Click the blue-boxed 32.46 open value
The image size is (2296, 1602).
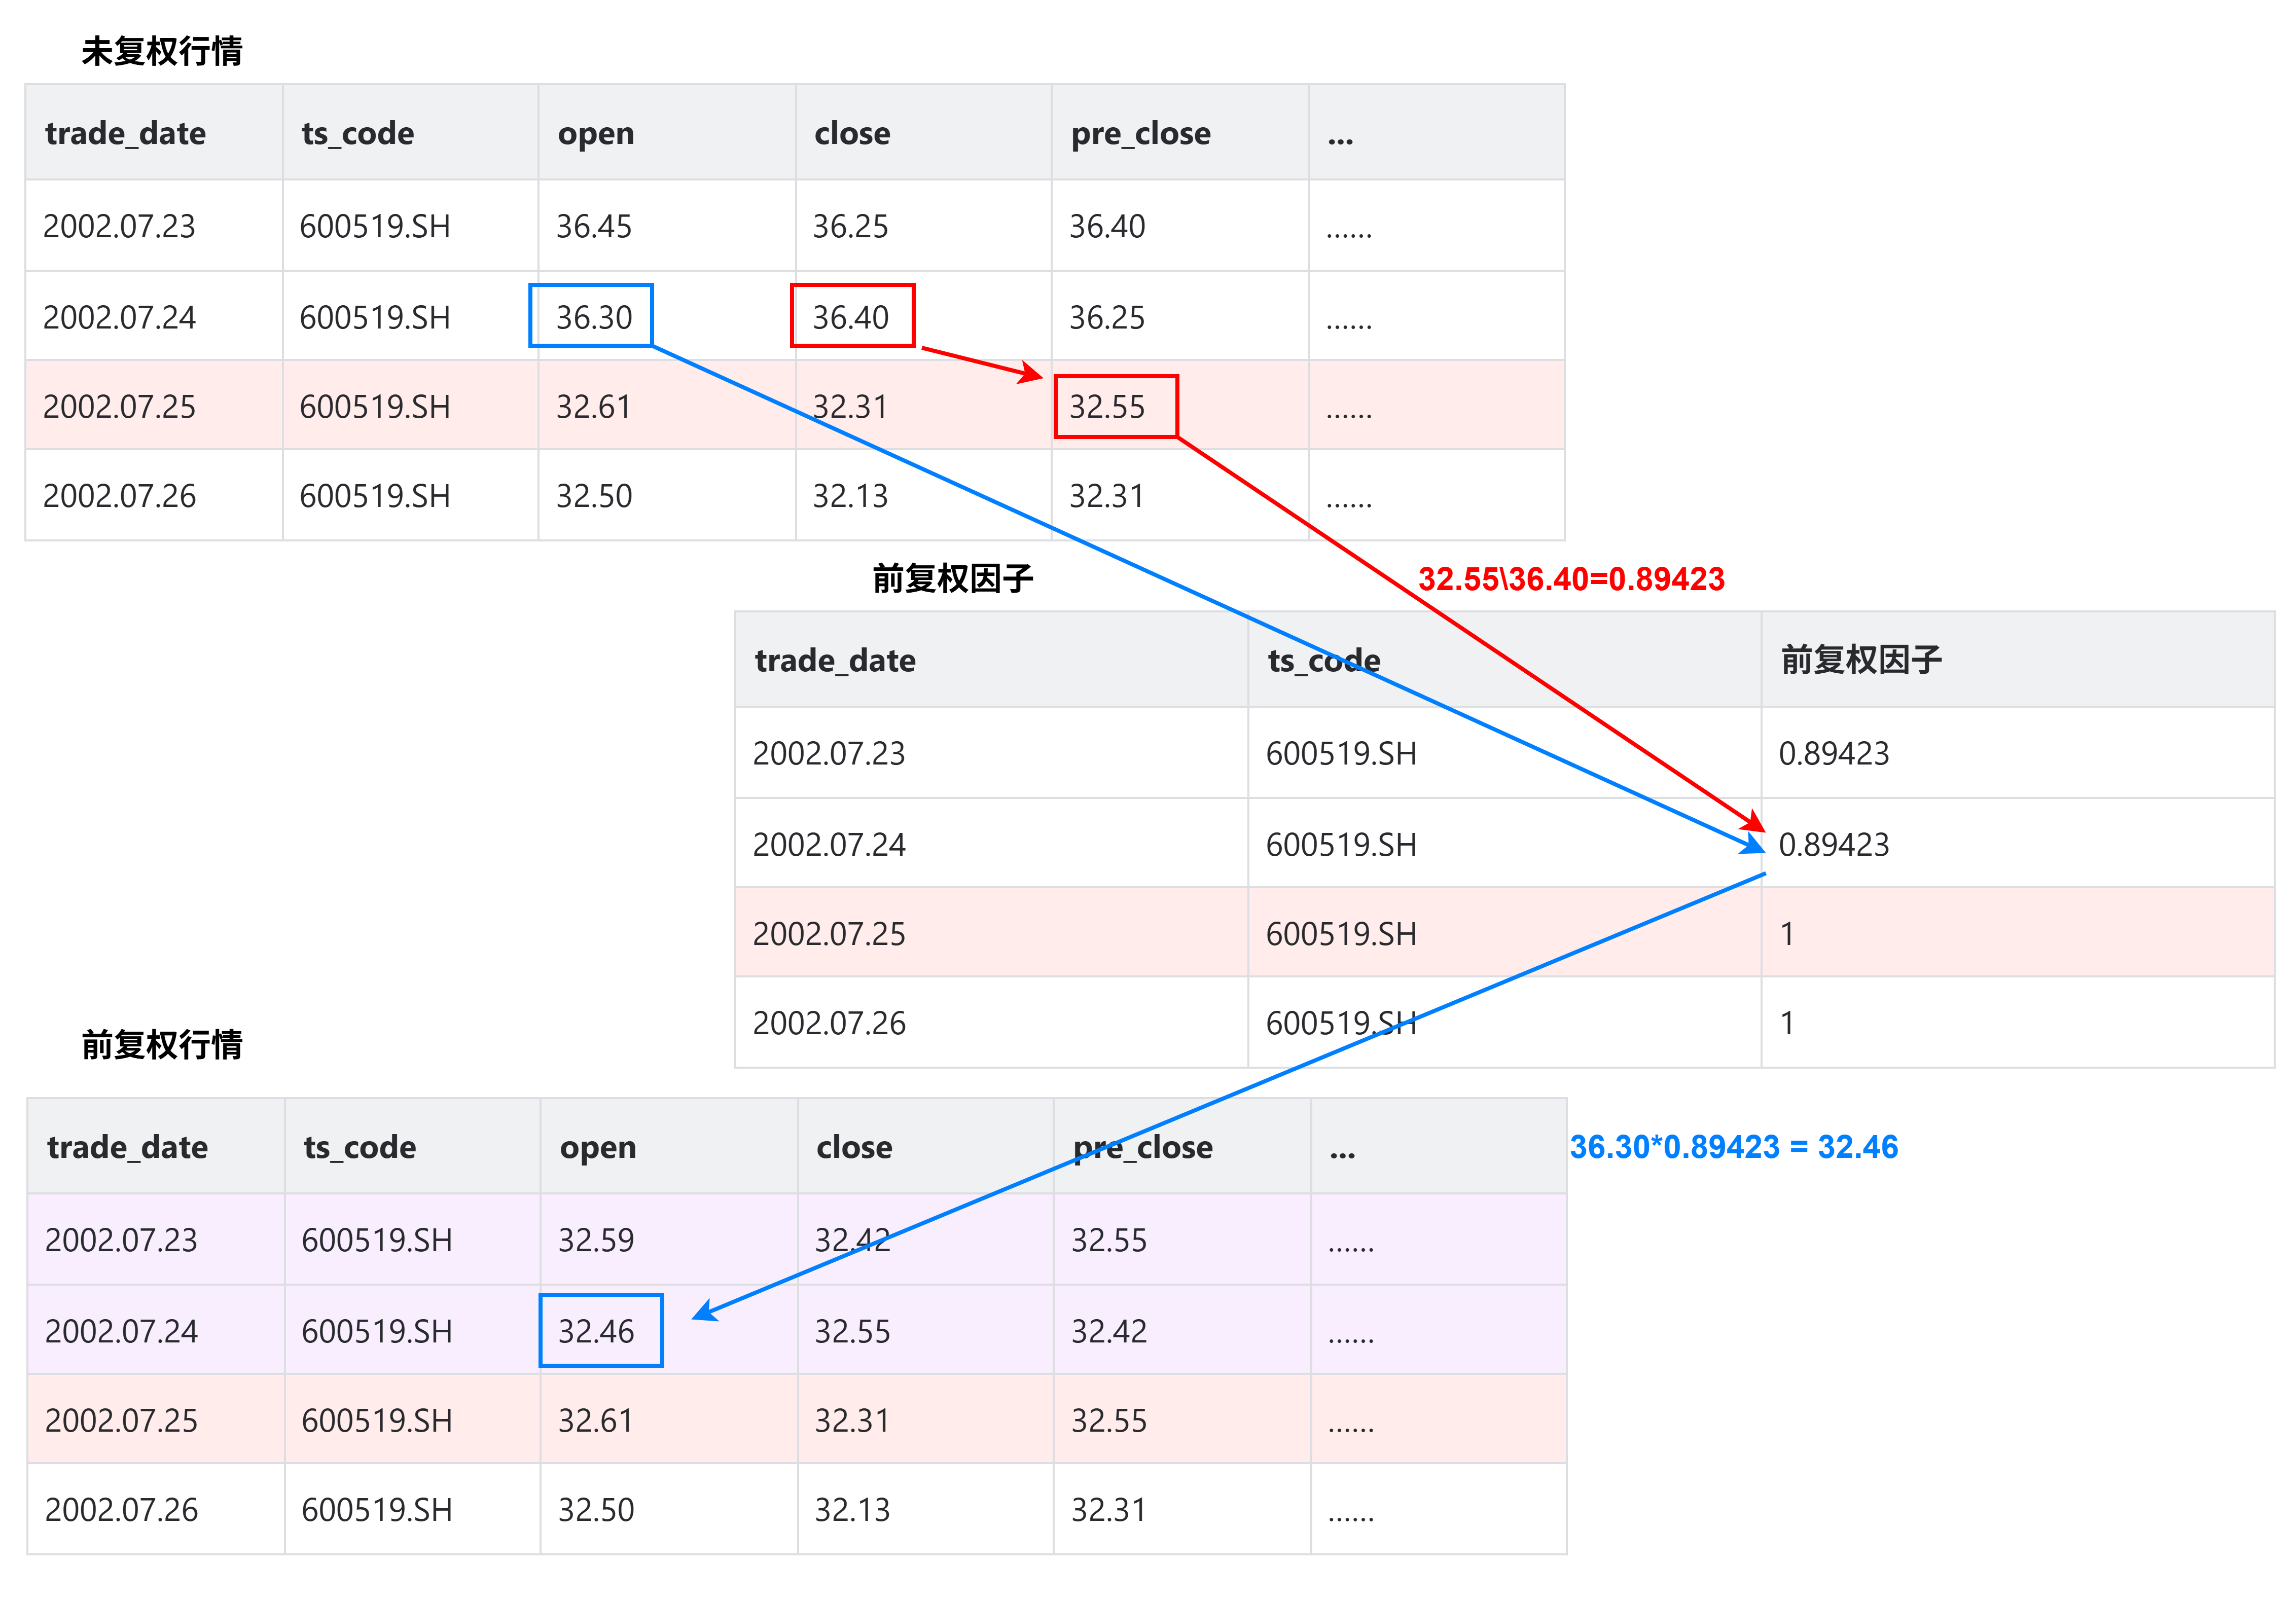point(596,1331)
